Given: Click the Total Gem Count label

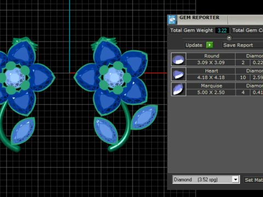Looking at the screenshot, I should click(x=247, y=30).
